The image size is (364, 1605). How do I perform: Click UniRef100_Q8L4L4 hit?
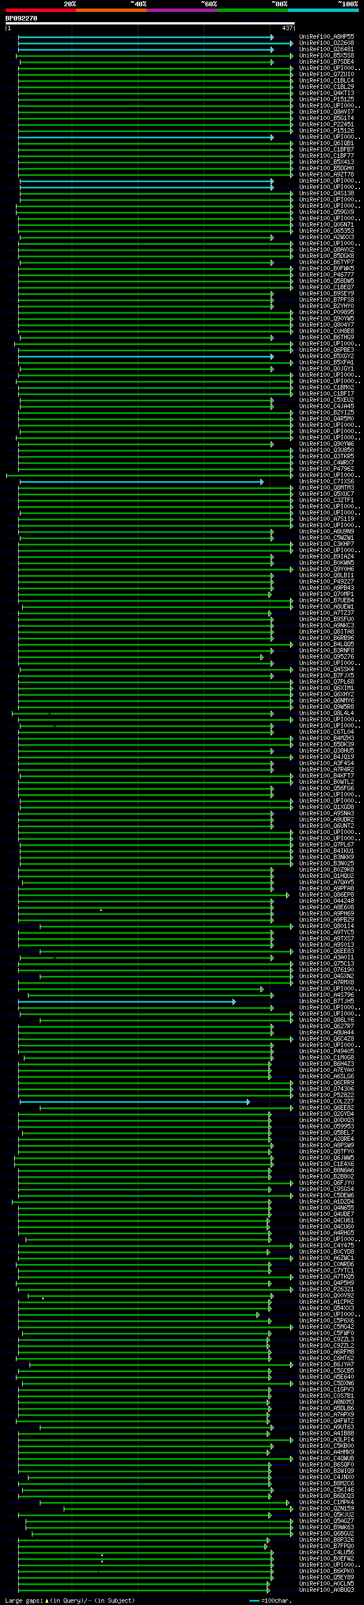[326, 713]
